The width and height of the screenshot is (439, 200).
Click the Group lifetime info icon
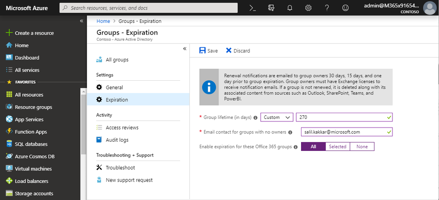pos(255,118)
